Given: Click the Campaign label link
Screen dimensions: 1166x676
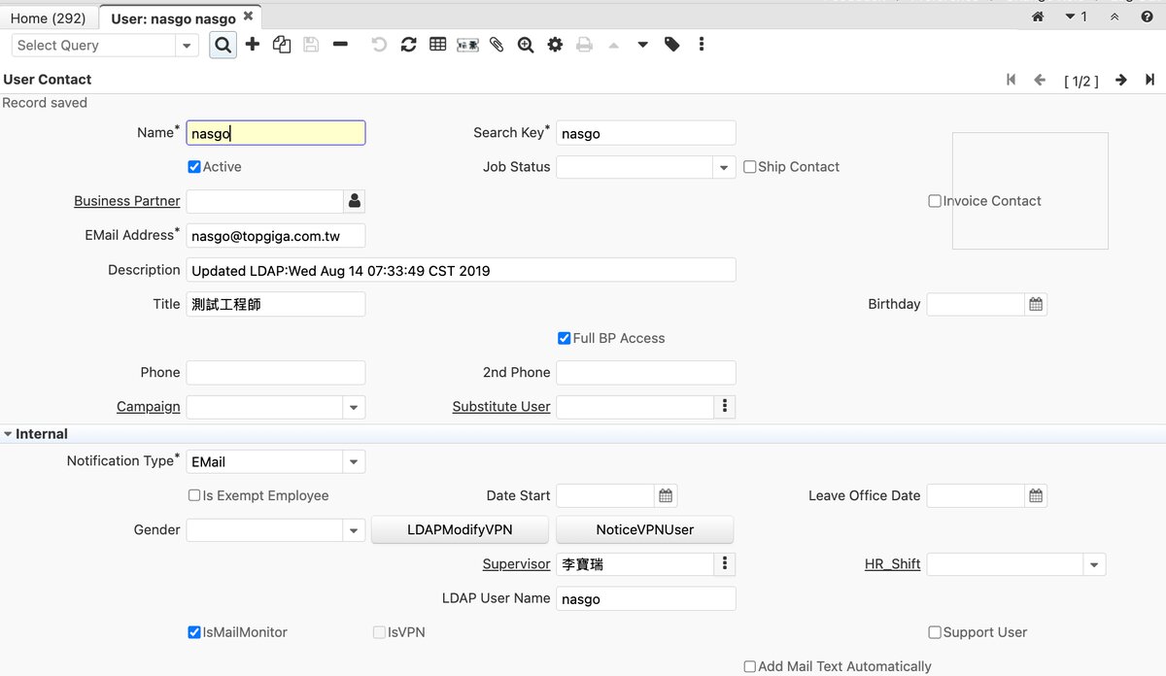Looking at the screenshot, I should tap(149, 407).
